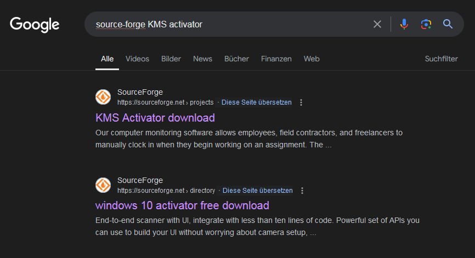Select the News tab
475x258 pixels.
click(202, 59)
